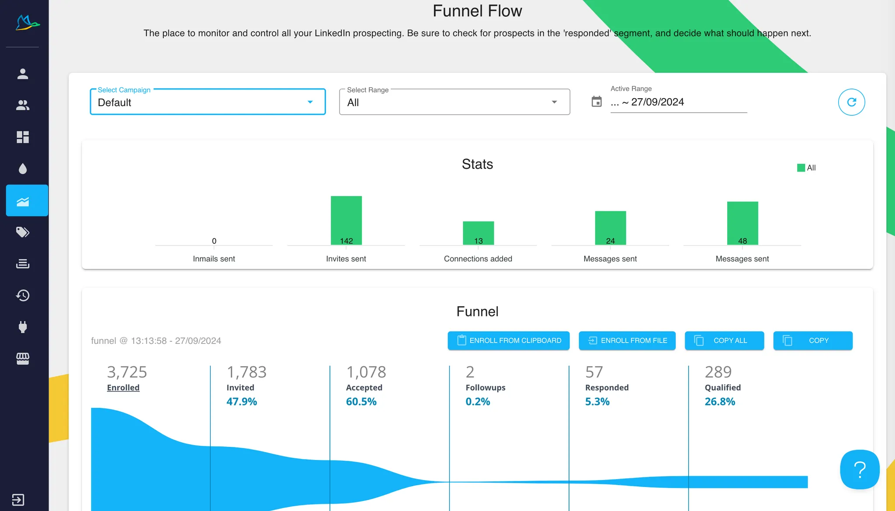Open the Enrolled link in funnel
This screenshot has height=511, width=895.
tap(123, 388)
